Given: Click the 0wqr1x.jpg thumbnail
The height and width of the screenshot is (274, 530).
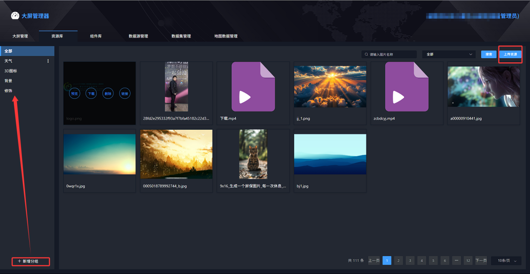Looking at the screenshot, I should point(100,154).
